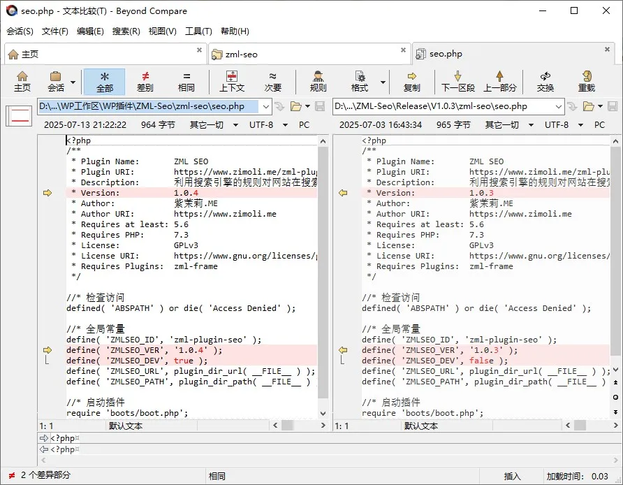The width and height of the screenshot is (623, 485).
Task: Click the right pane previous difference arrow
Action: [615, 382]
